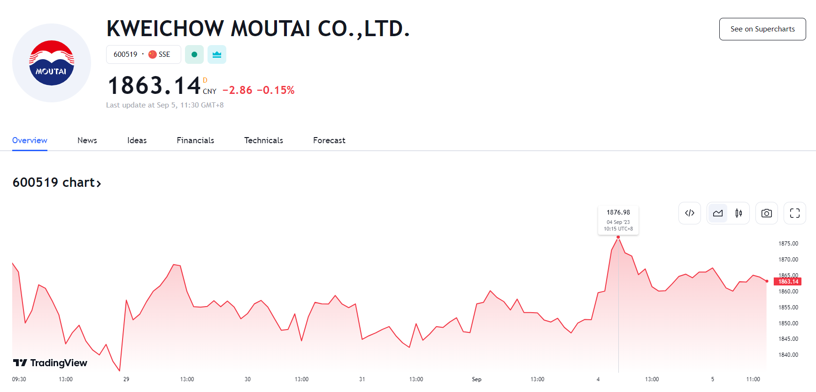This screenshot has height=392, width=816.
Task: Click See on Supercharts button
Action: click(762, 29)
